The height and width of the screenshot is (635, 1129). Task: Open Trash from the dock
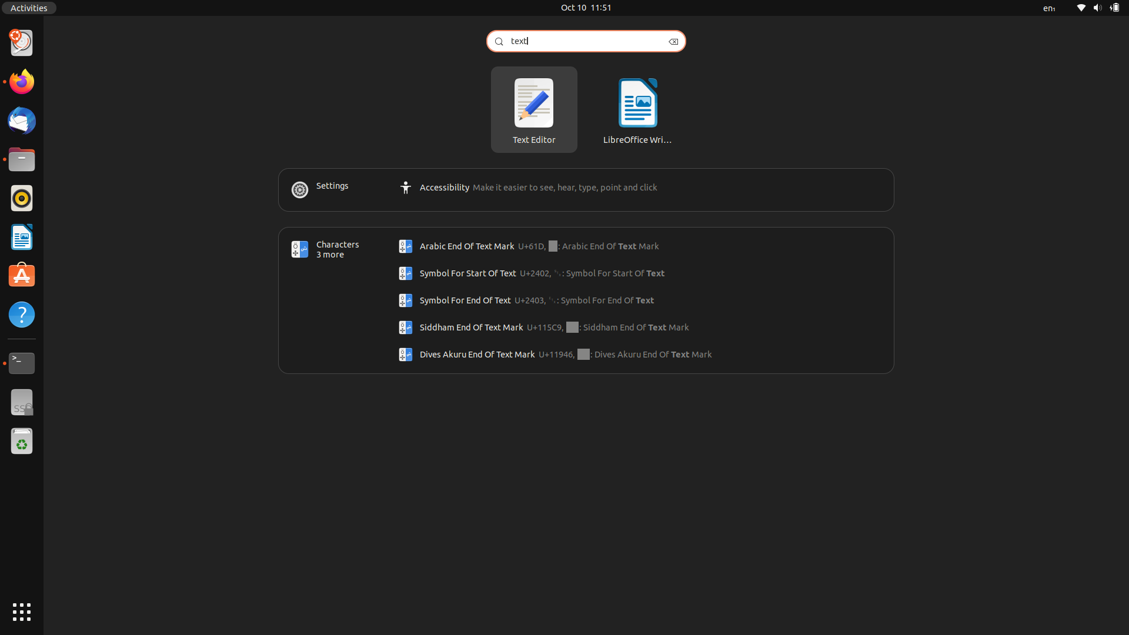pos(22,442)
